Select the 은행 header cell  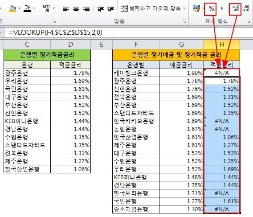click(x=27, y=65)
